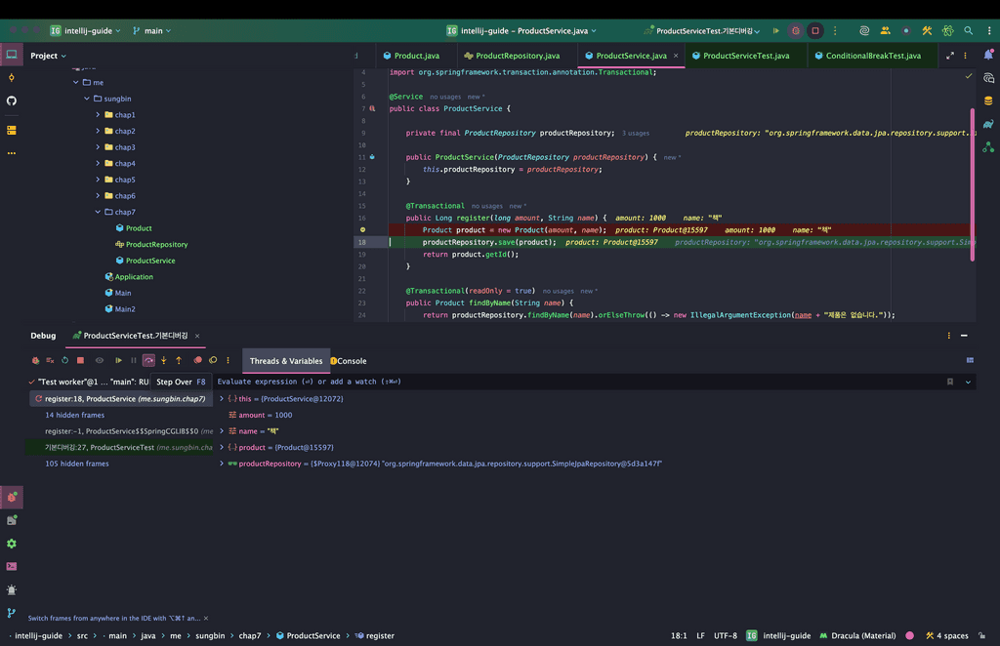Open the run configuration dropdown
Viewport: 1000px width, 646px height.
pyautogui.click(x=703, y=31)
